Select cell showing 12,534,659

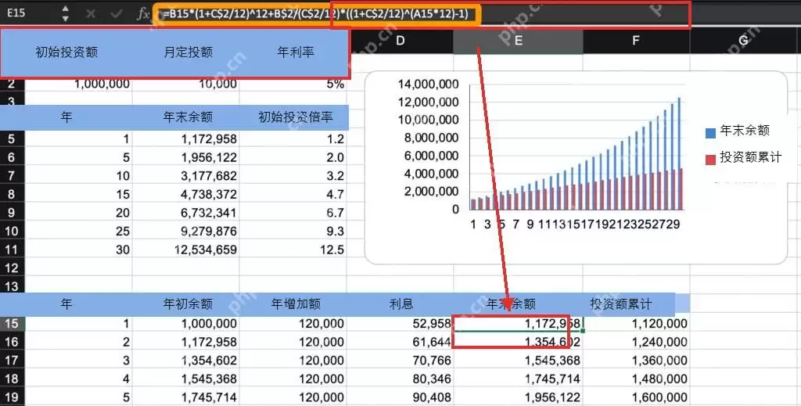click(186, 250)
